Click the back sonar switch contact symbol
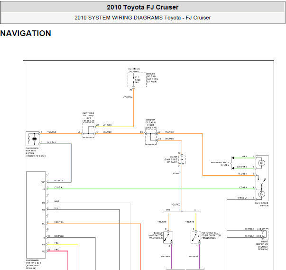 click(x=262, y=182)
